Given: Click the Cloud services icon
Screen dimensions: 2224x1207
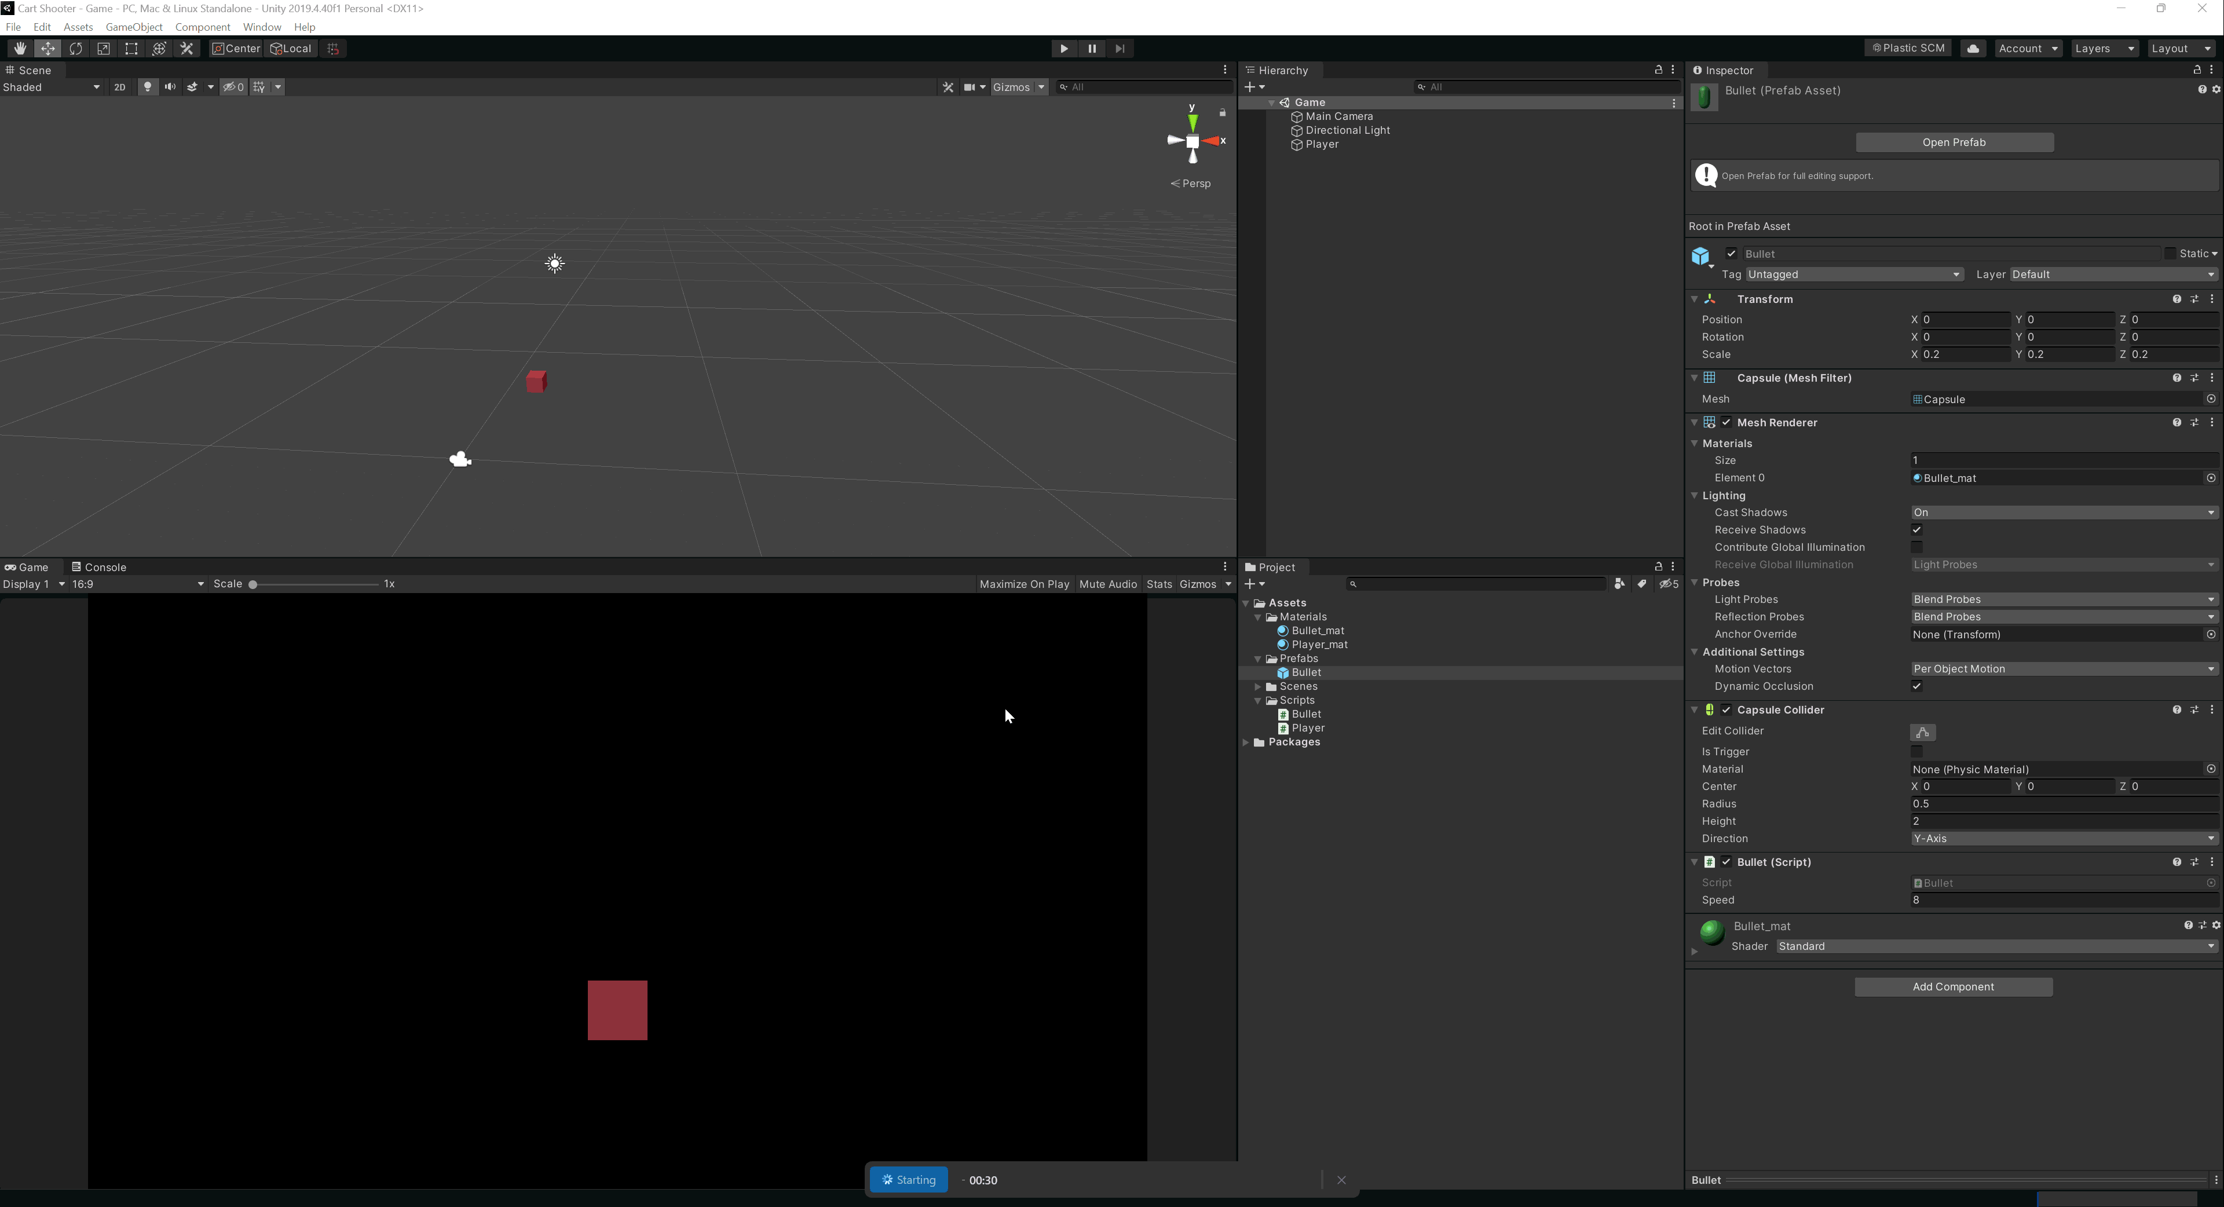Looking at the screenshot, I should point(1973,49).
